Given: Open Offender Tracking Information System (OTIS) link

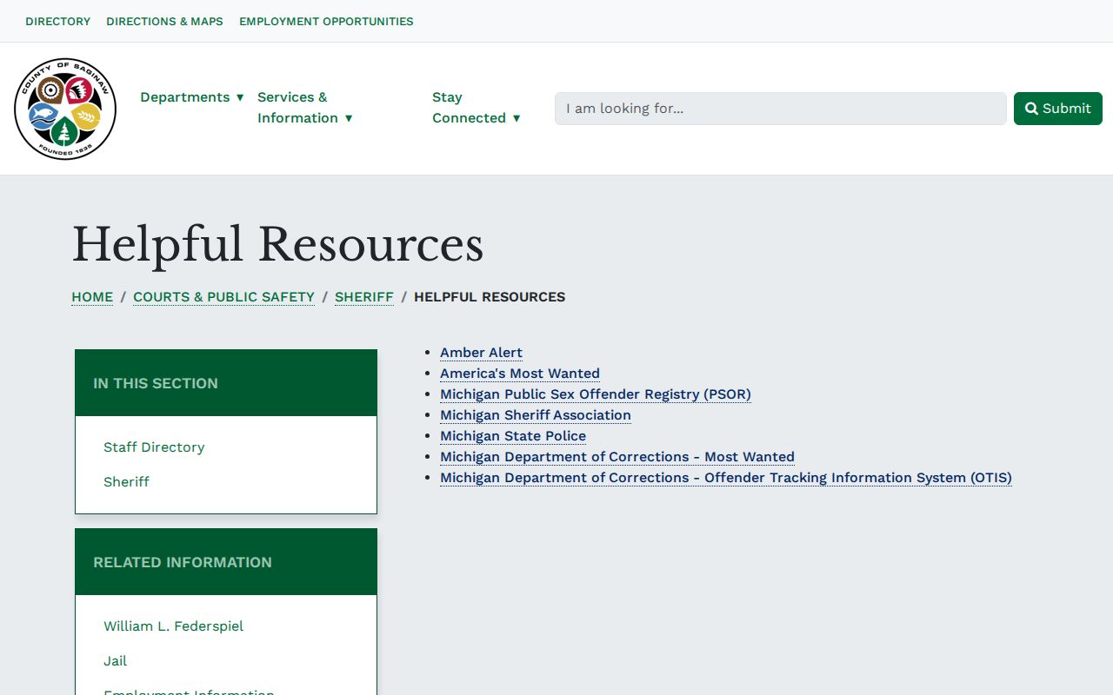Looking at the screenshot, I should coord(726,478).
